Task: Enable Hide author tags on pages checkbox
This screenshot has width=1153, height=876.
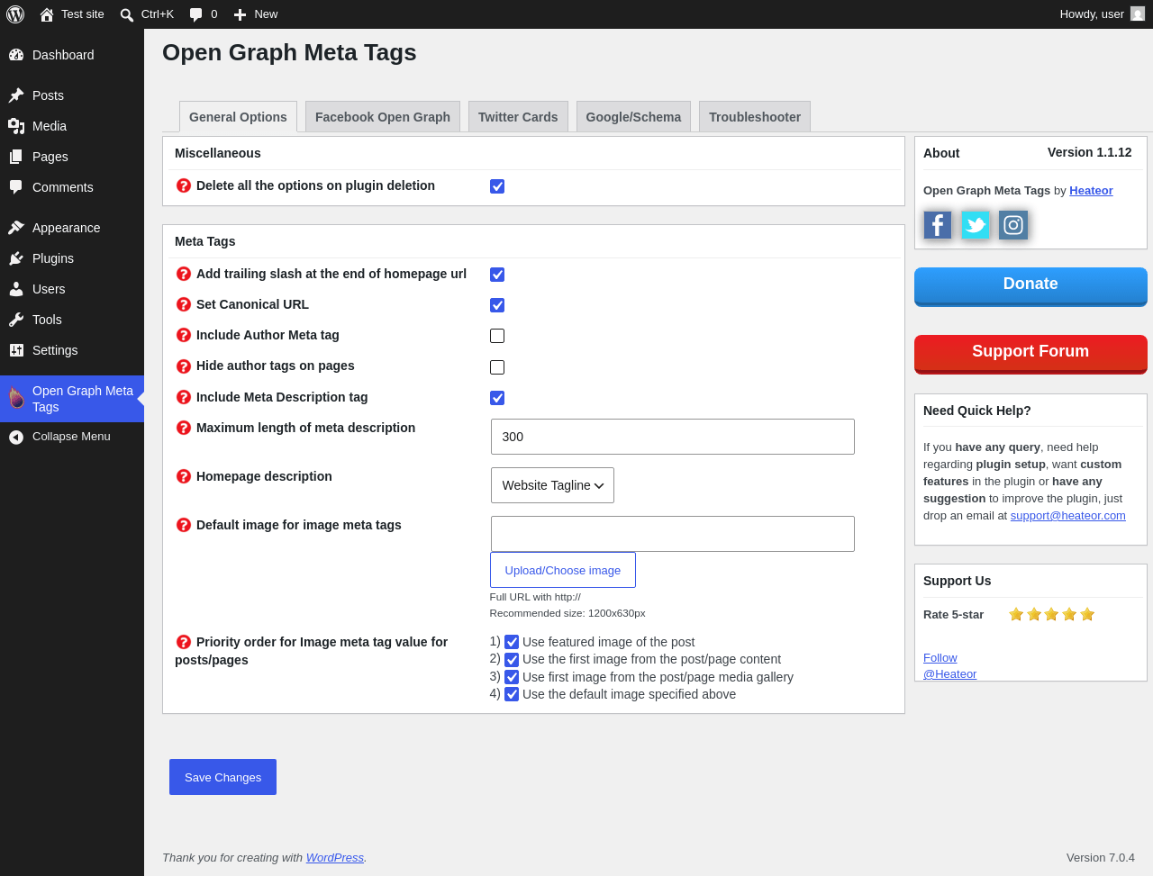Action: [497, 367]
